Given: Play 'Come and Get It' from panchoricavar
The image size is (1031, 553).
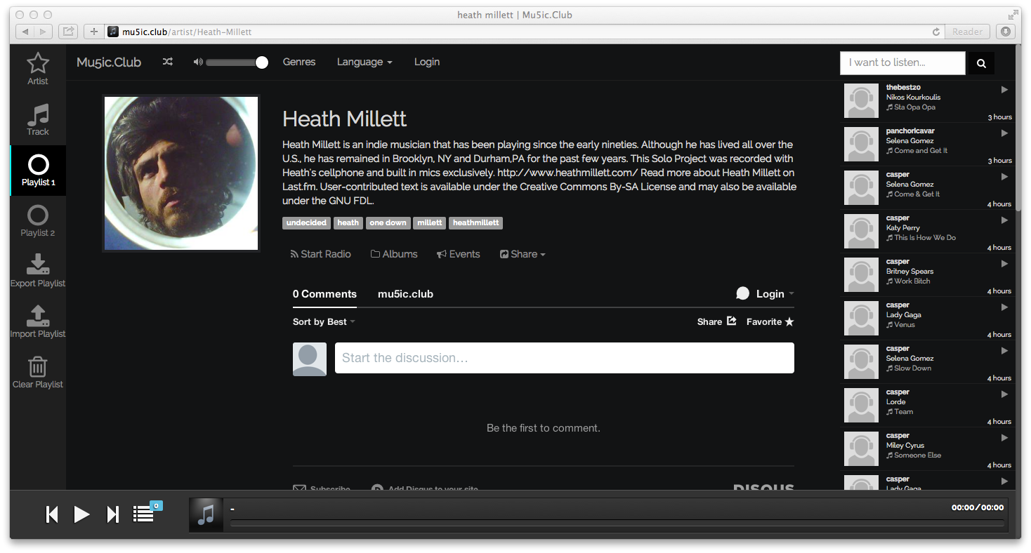Looking at the screenshot, I should point(1004,133).
